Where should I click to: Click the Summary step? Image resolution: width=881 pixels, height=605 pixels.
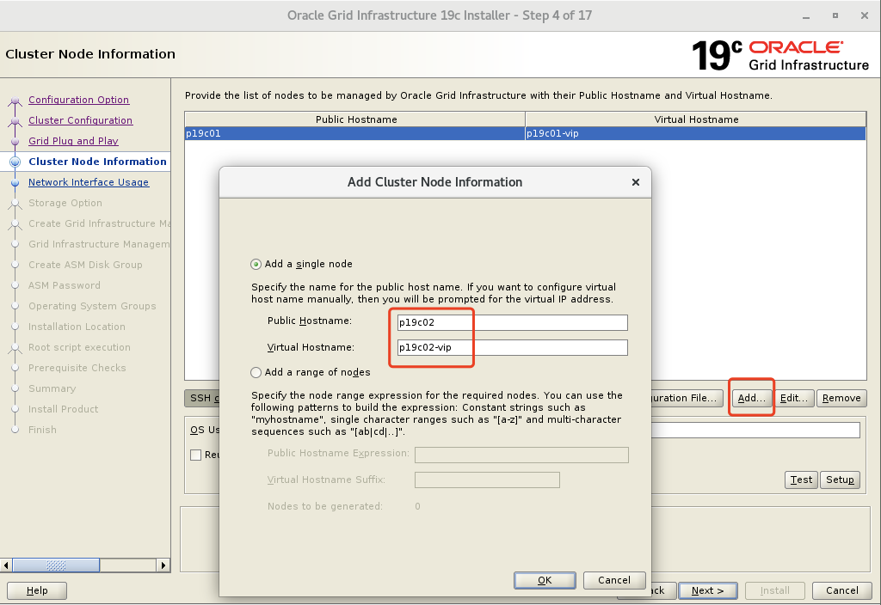tap(52, 388)
